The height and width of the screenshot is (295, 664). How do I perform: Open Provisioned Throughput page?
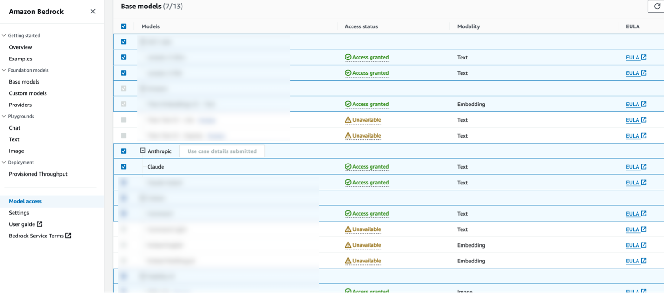click(x=38, y=174)
